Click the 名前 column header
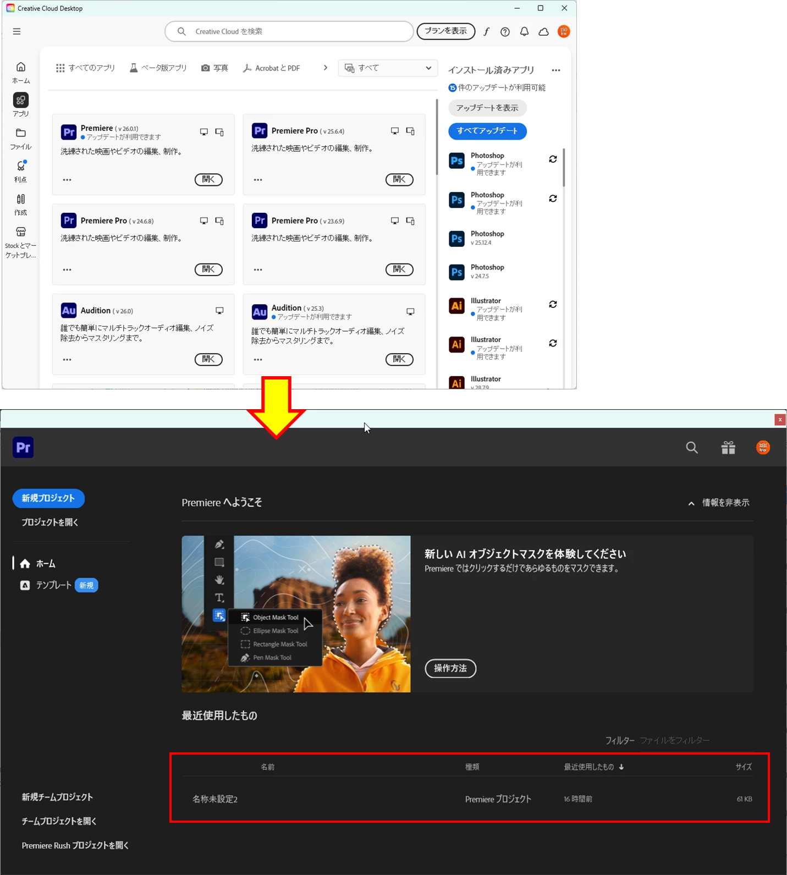Image resolution: width=787 pixels, height=875 pixels. click(267, 767)
